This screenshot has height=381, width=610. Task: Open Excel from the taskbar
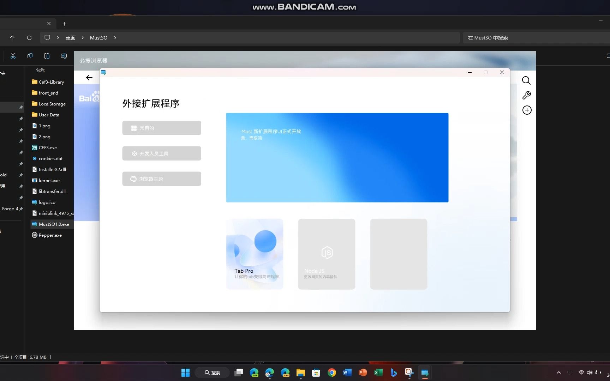pos(378,373)
